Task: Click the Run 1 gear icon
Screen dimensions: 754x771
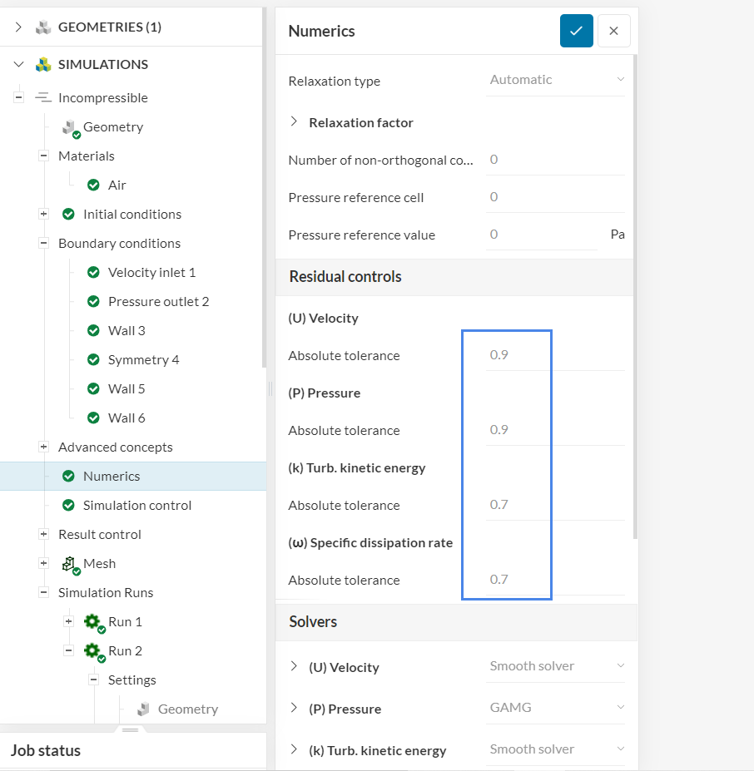Action: 92,622
